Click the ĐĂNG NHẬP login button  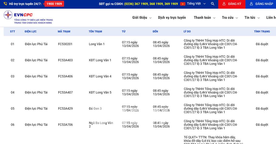261,4
